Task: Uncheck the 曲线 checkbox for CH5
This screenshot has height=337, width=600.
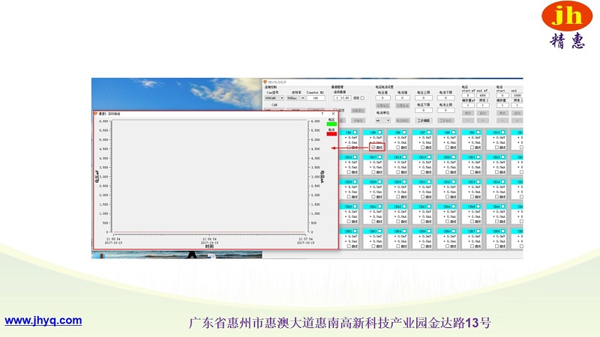Action: pos(373,148)
